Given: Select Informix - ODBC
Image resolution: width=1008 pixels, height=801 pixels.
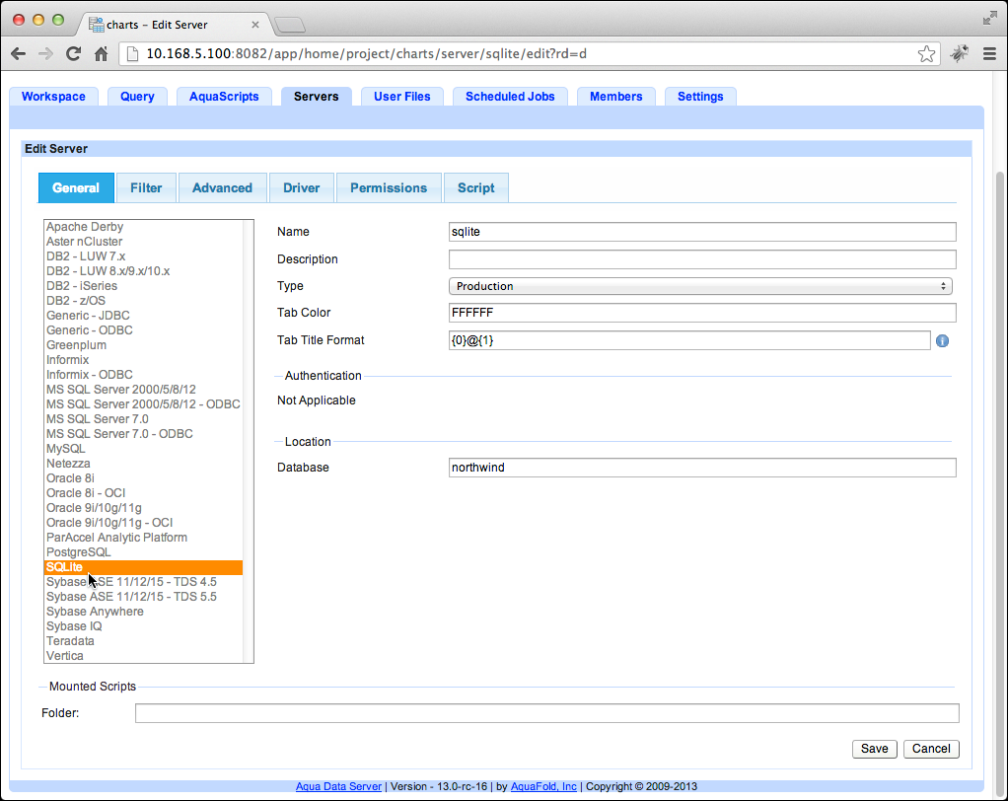Looking at the screenshot, I should click(x=143, y=375).
